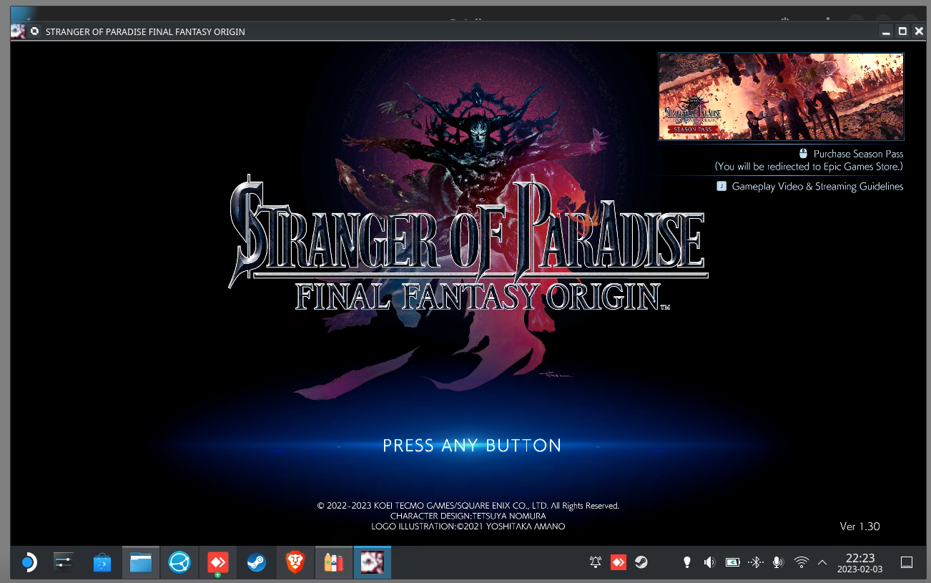Open the brightness lightbulb tray icon

coord(687,562)
